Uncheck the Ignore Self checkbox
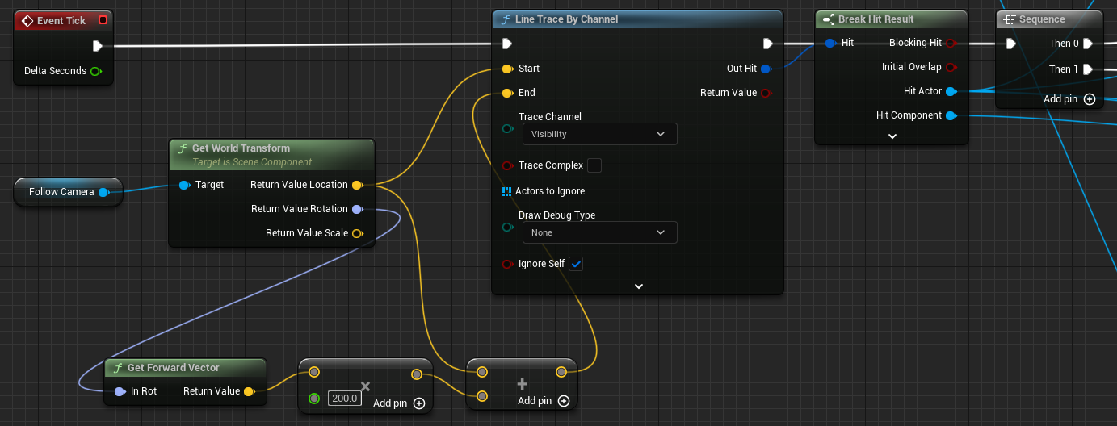The image size is (1117, 426). click(576, 264)
